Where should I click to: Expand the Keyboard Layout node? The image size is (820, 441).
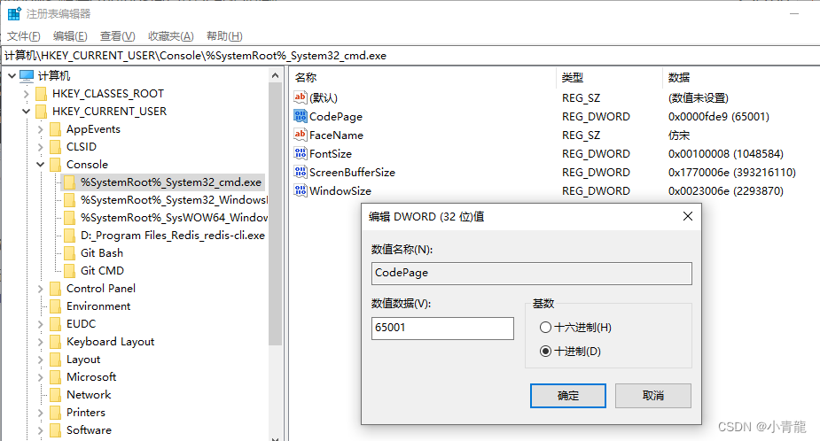[40, 342]
